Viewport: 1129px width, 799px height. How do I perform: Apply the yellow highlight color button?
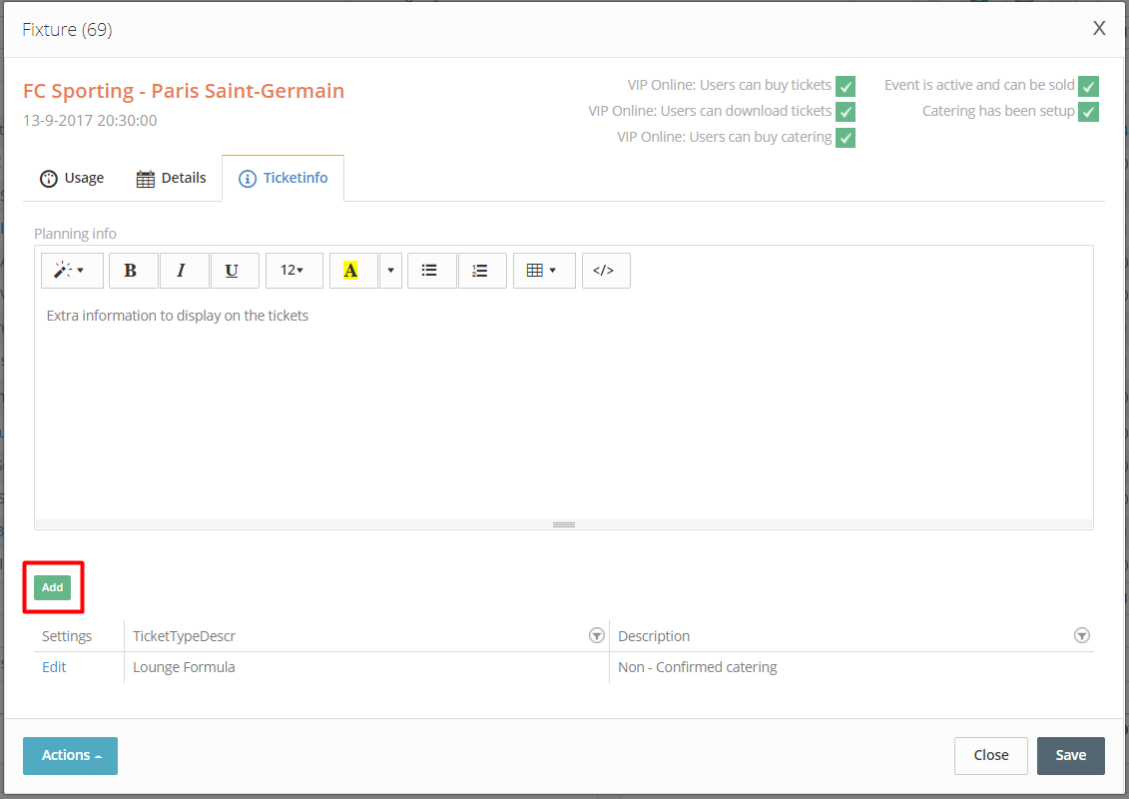pyautogui.click(x=353, y=271)
